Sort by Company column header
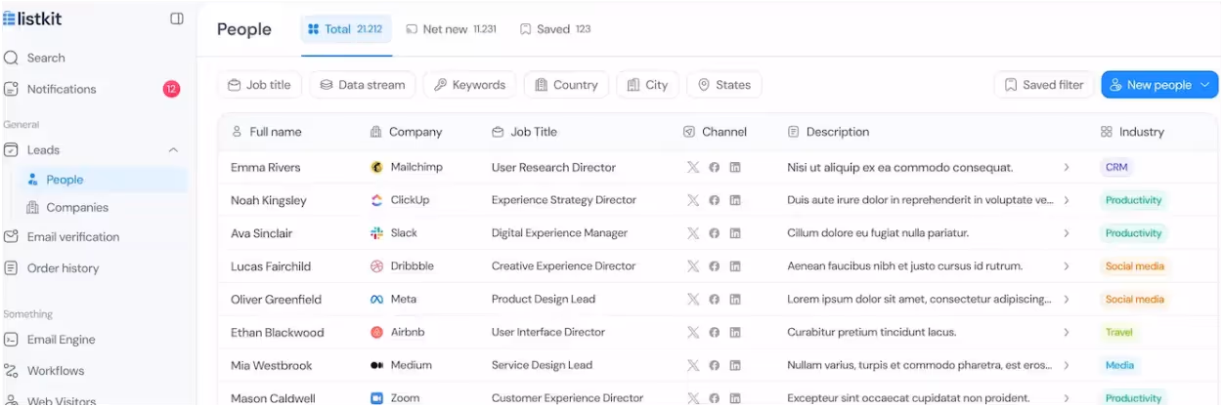 pos(406,132)
